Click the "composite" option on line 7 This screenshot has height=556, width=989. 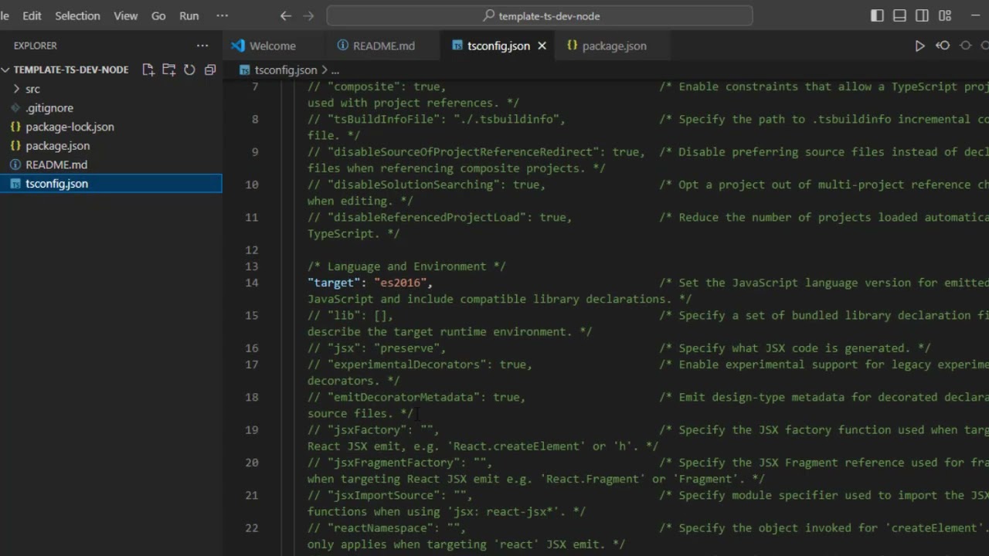point(377,86)
